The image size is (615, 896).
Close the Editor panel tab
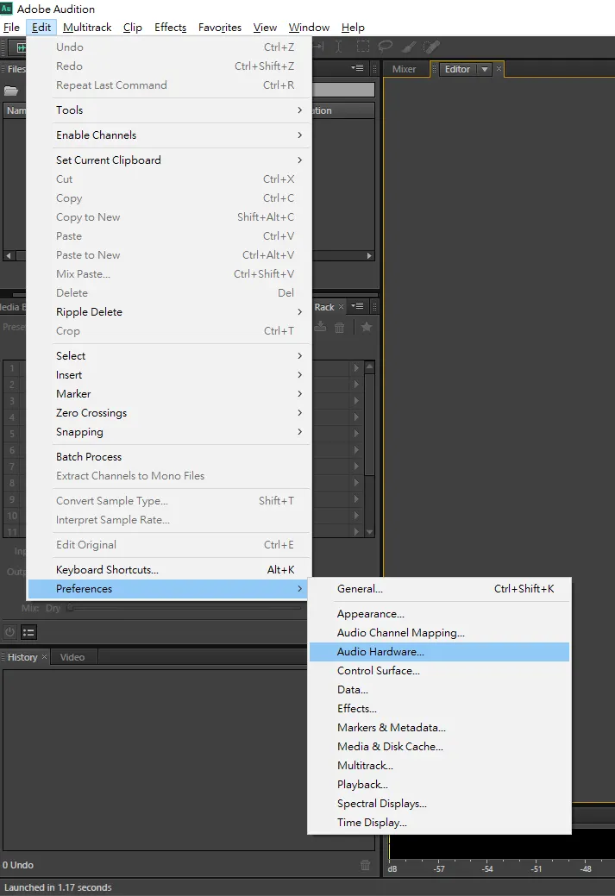[499, 69]
